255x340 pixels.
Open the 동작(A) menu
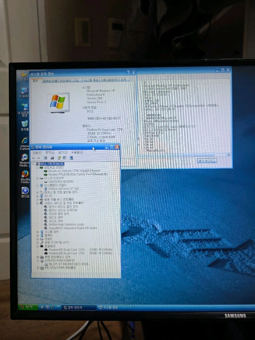pos(50,153)
